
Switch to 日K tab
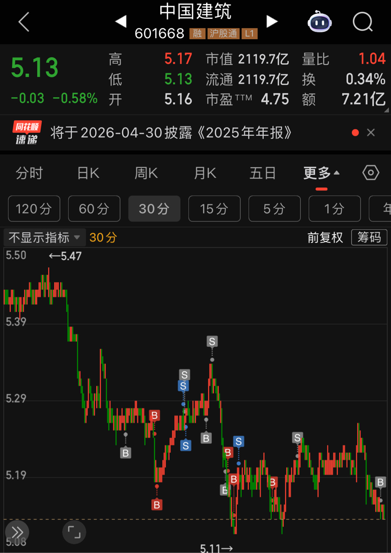(x=88, y=174)
